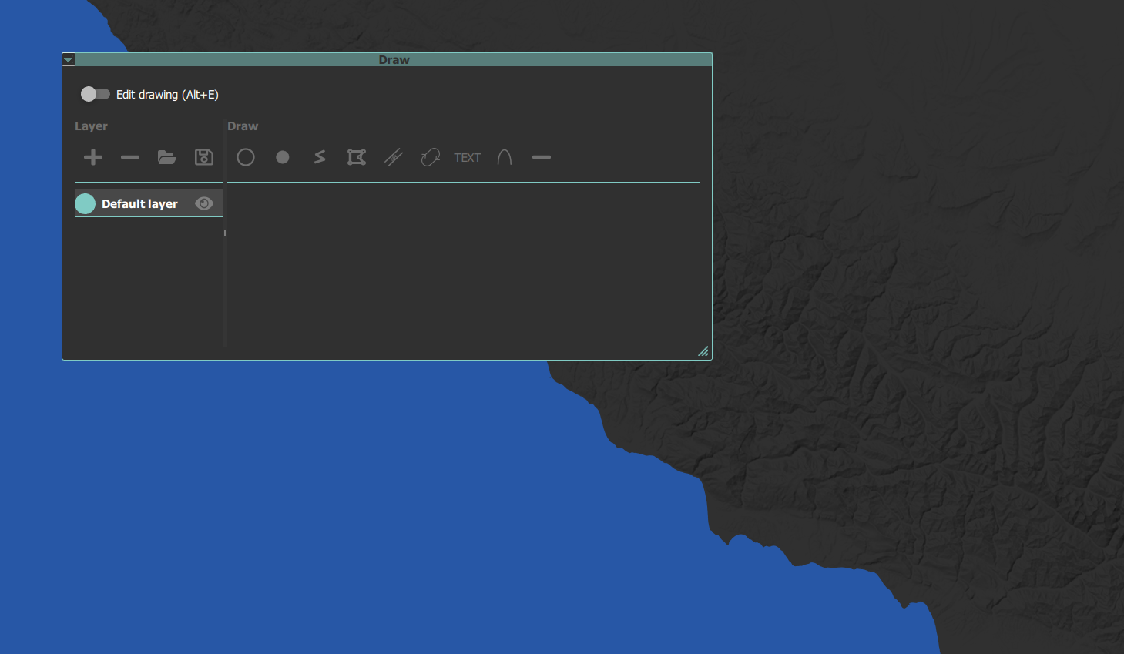The height and width of the screenshot is (654, 1124).
Task: Select the ellipse with rotation arrows tool
Action: (431, 157)
